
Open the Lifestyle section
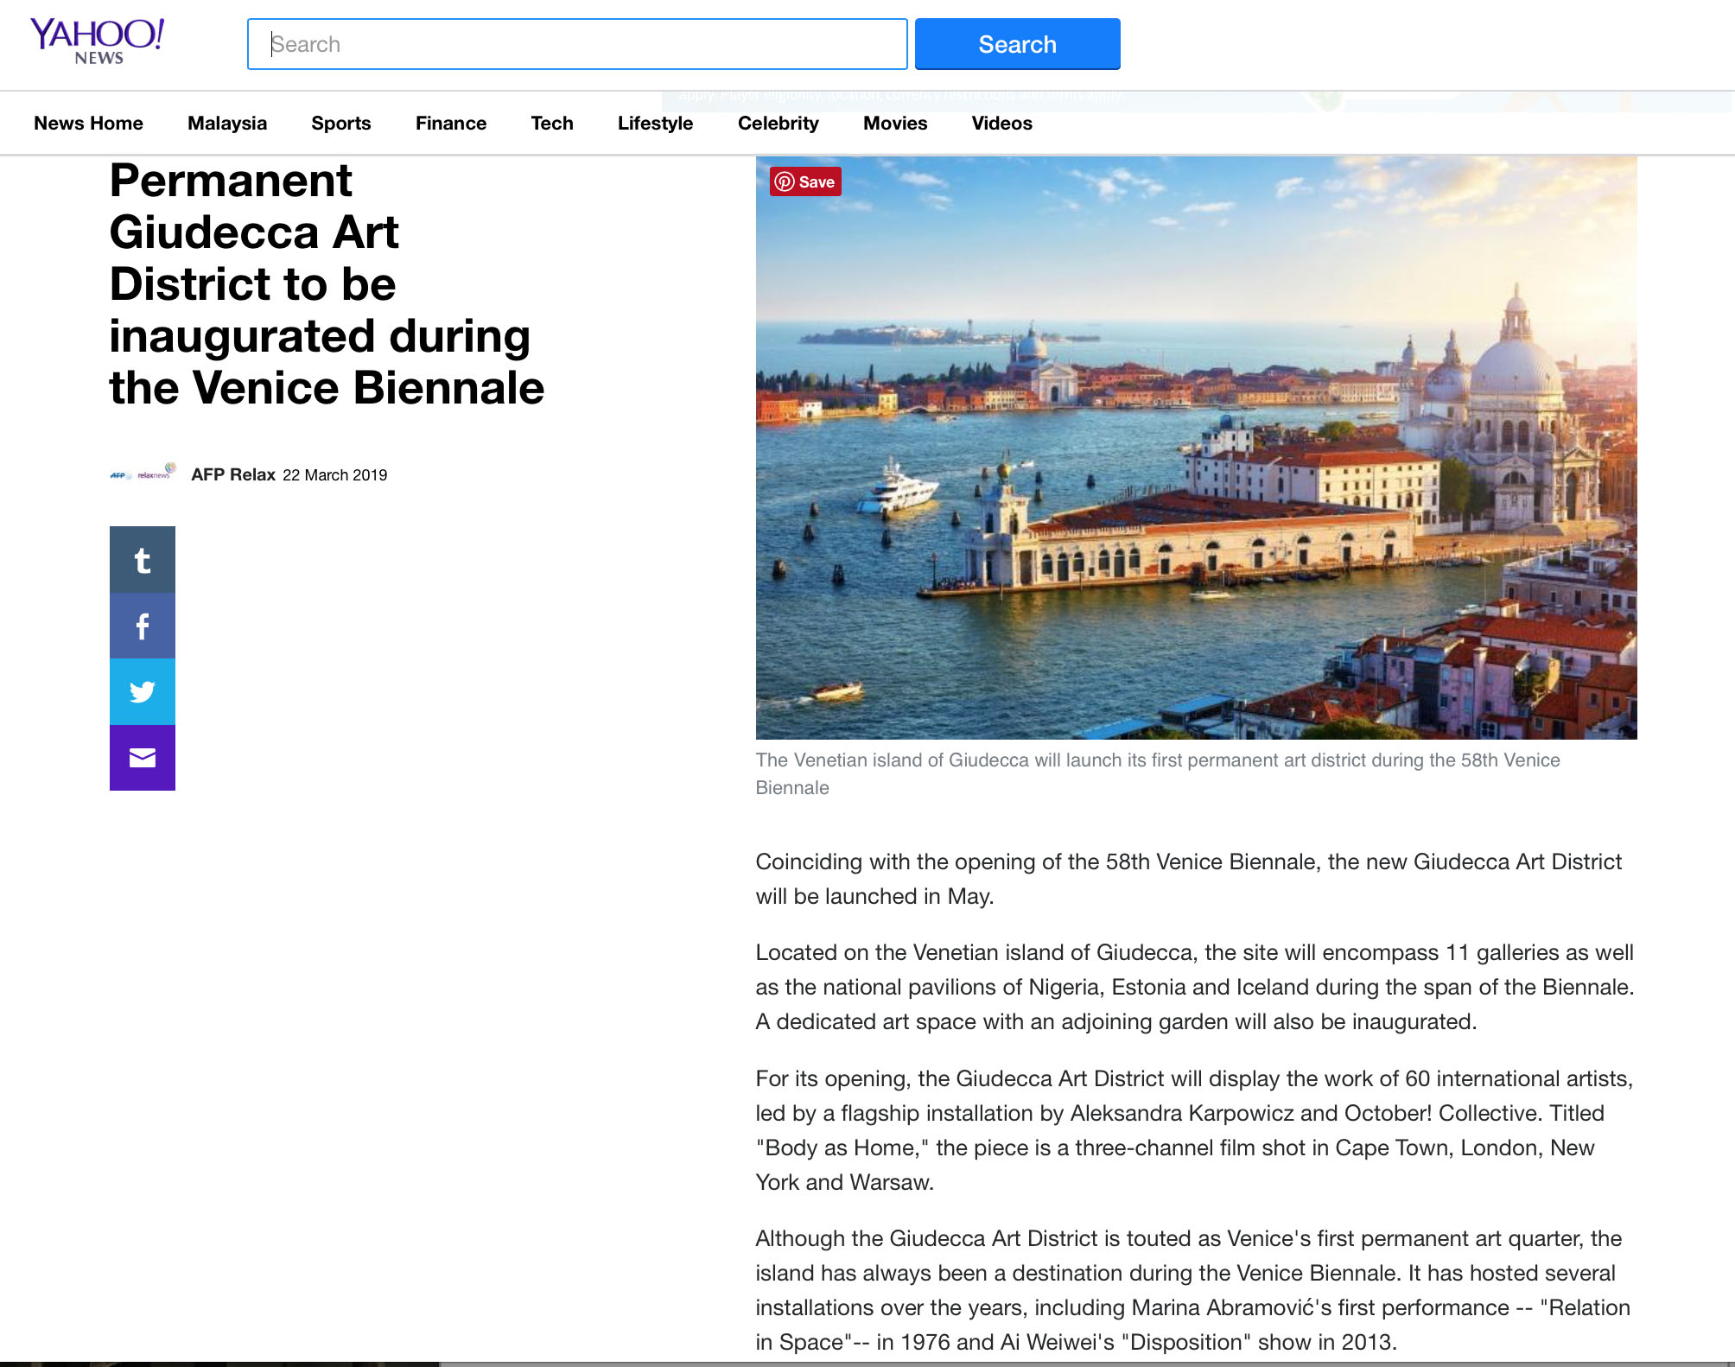tap(655, 123)
